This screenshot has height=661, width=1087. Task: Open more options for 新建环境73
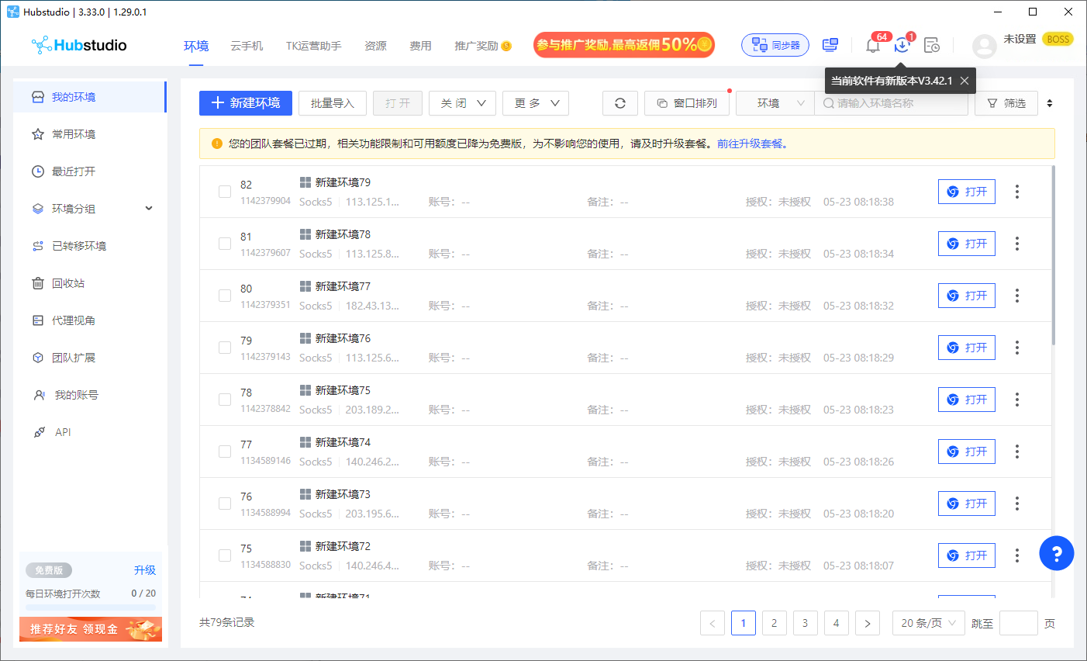click(1017, 504)
